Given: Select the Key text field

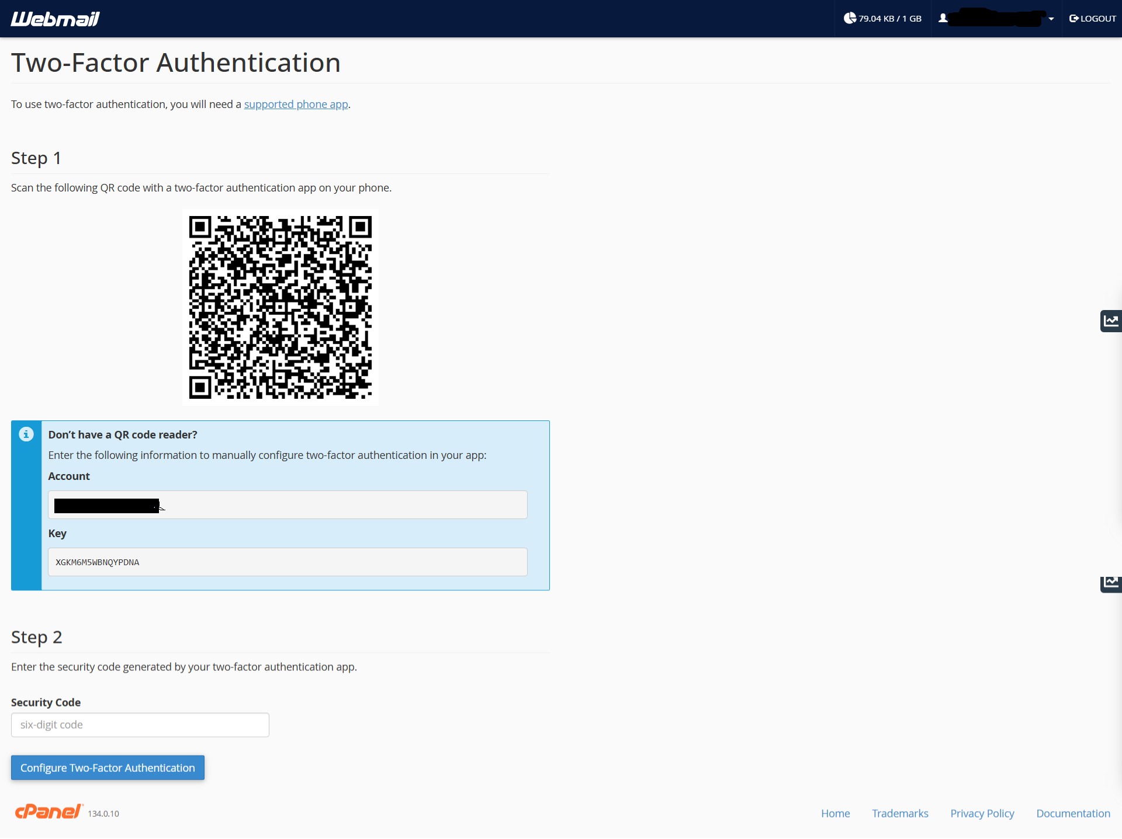Looking at the screenshot, I should click(288, 562).
